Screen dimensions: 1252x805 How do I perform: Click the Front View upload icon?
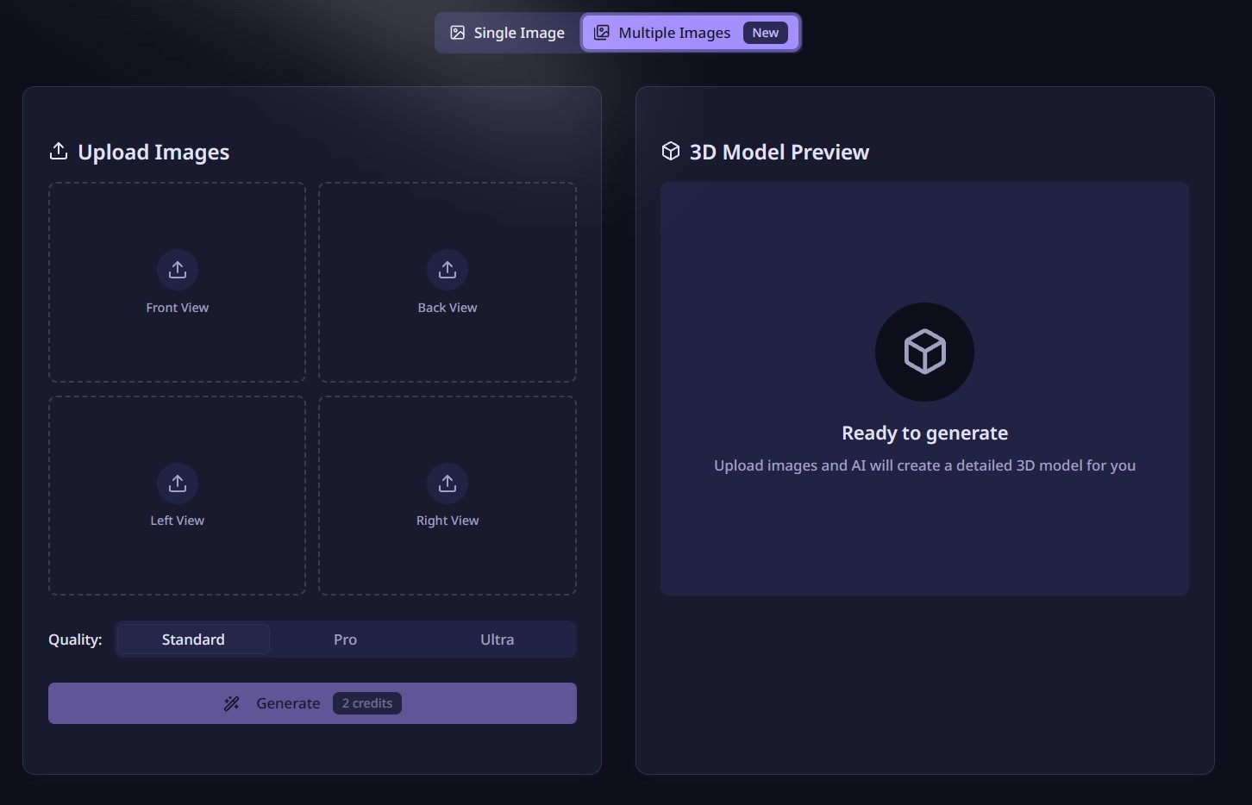coord(178,270)
